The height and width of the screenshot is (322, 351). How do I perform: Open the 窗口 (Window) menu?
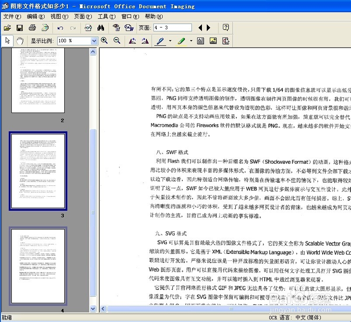click(x=130, y=17)
